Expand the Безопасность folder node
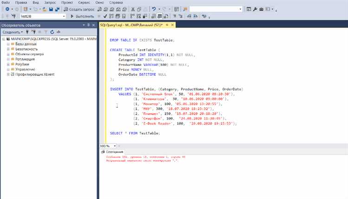This screenshot has width=348, height=199. tap(8, 49)
